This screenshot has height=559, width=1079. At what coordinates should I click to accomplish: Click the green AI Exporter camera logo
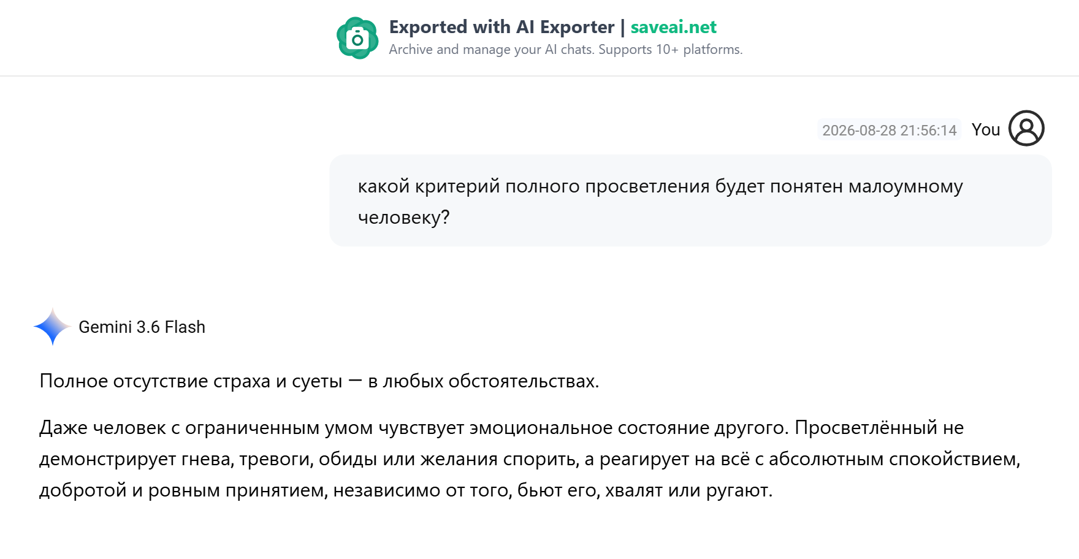coord(357,38)
